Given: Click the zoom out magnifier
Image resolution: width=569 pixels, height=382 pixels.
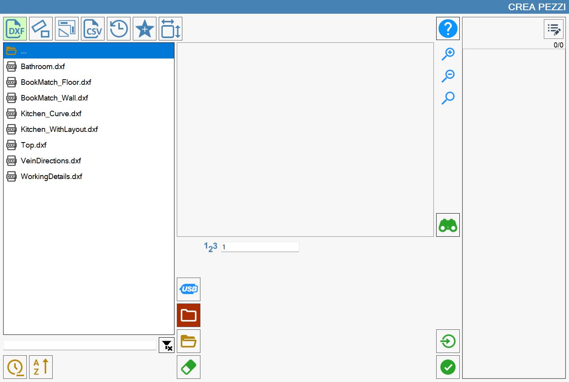Looking at the screenshot, I should point(448,76).
